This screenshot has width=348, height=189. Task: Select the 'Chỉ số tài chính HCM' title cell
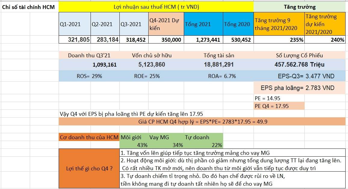point(28,7)
